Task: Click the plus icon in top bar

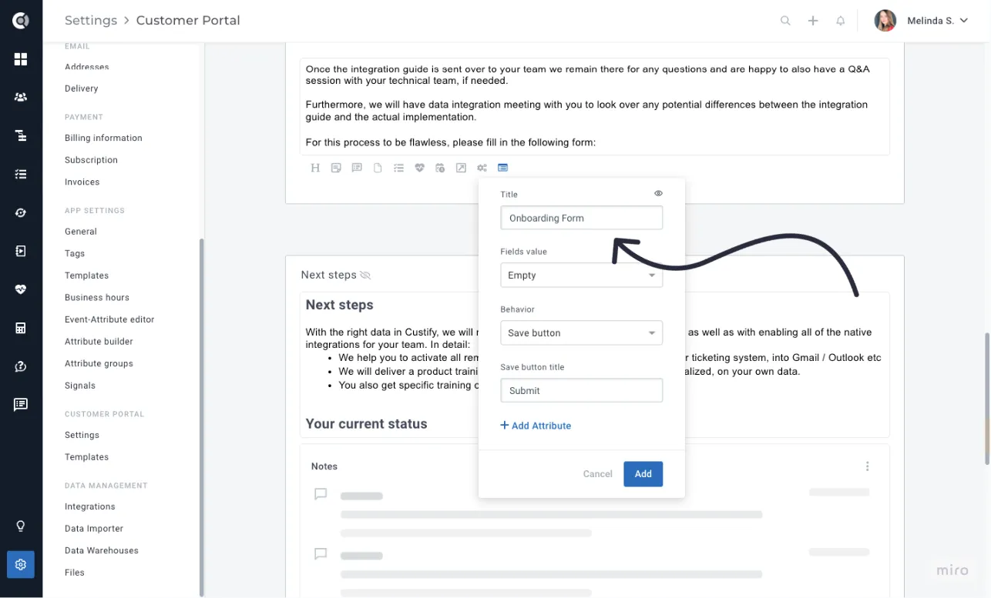Action: (x=813, y=21)
